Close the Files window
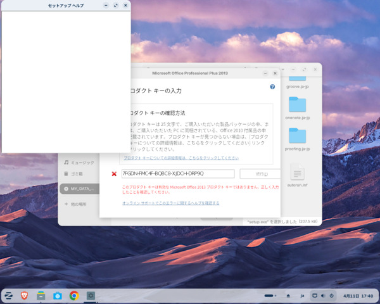This screenshot has height=304, width=380. click(315, 70)
